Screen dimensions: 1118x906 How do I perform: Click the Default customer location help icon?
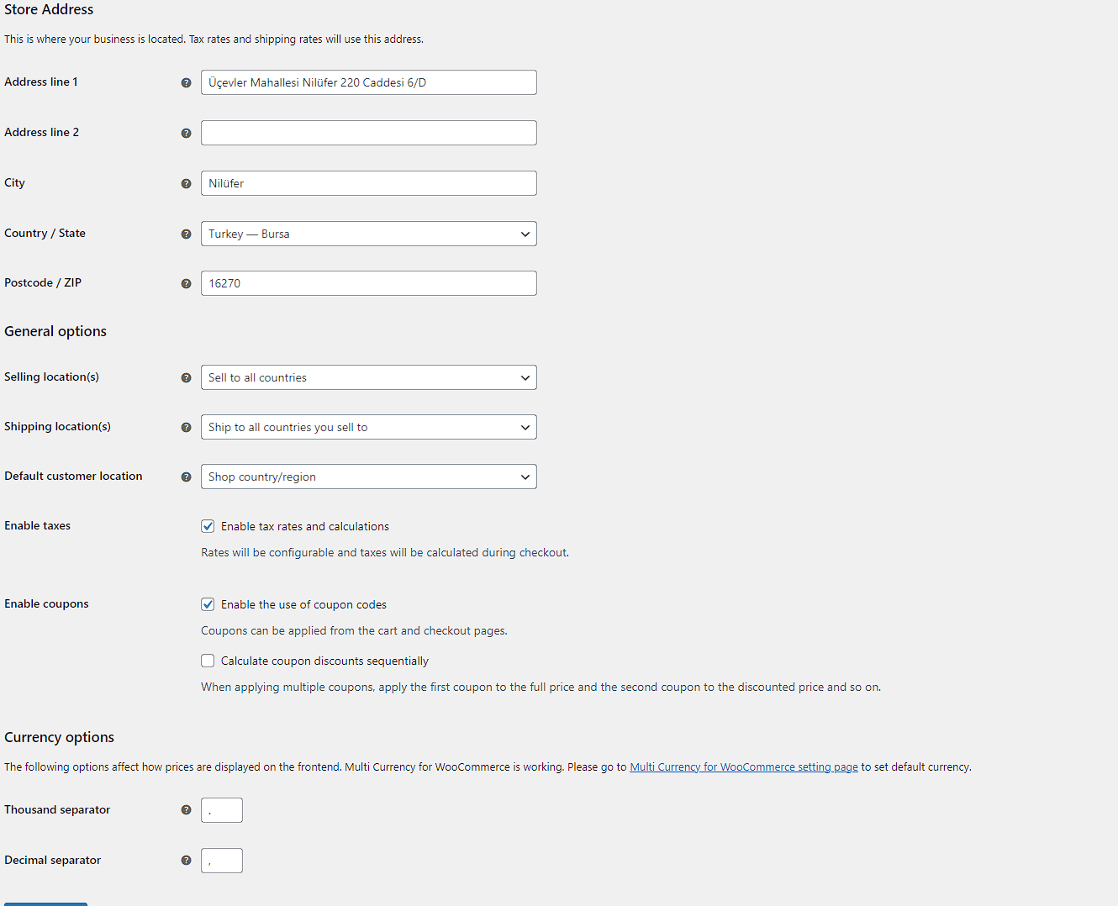pyautogui.click(x=187, y=477)
